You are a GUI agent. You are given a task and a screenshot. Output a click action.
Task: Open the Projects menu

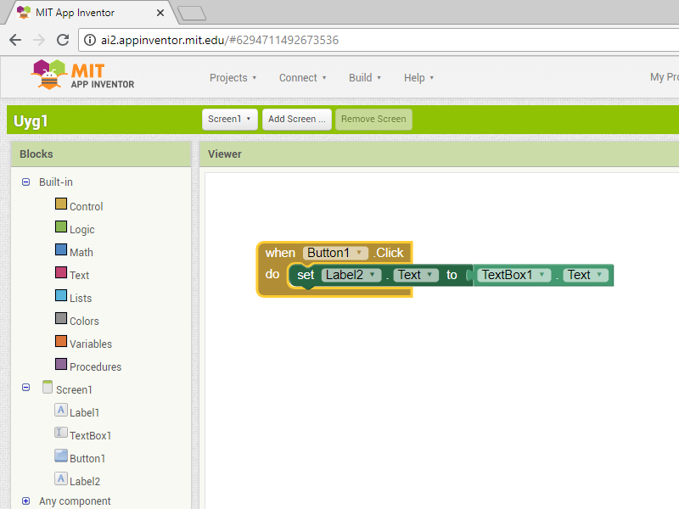[233, 78]
